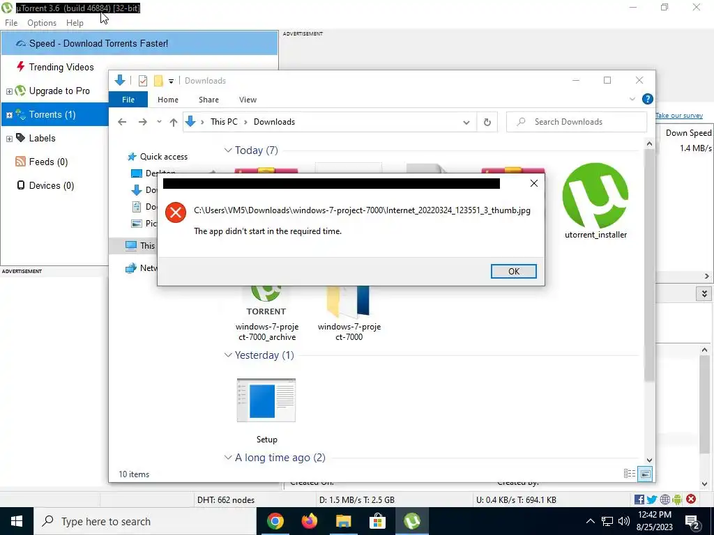The image size is (714, 535).
Task: Show hidden system tray icons
Action: [x=590, y=521]
